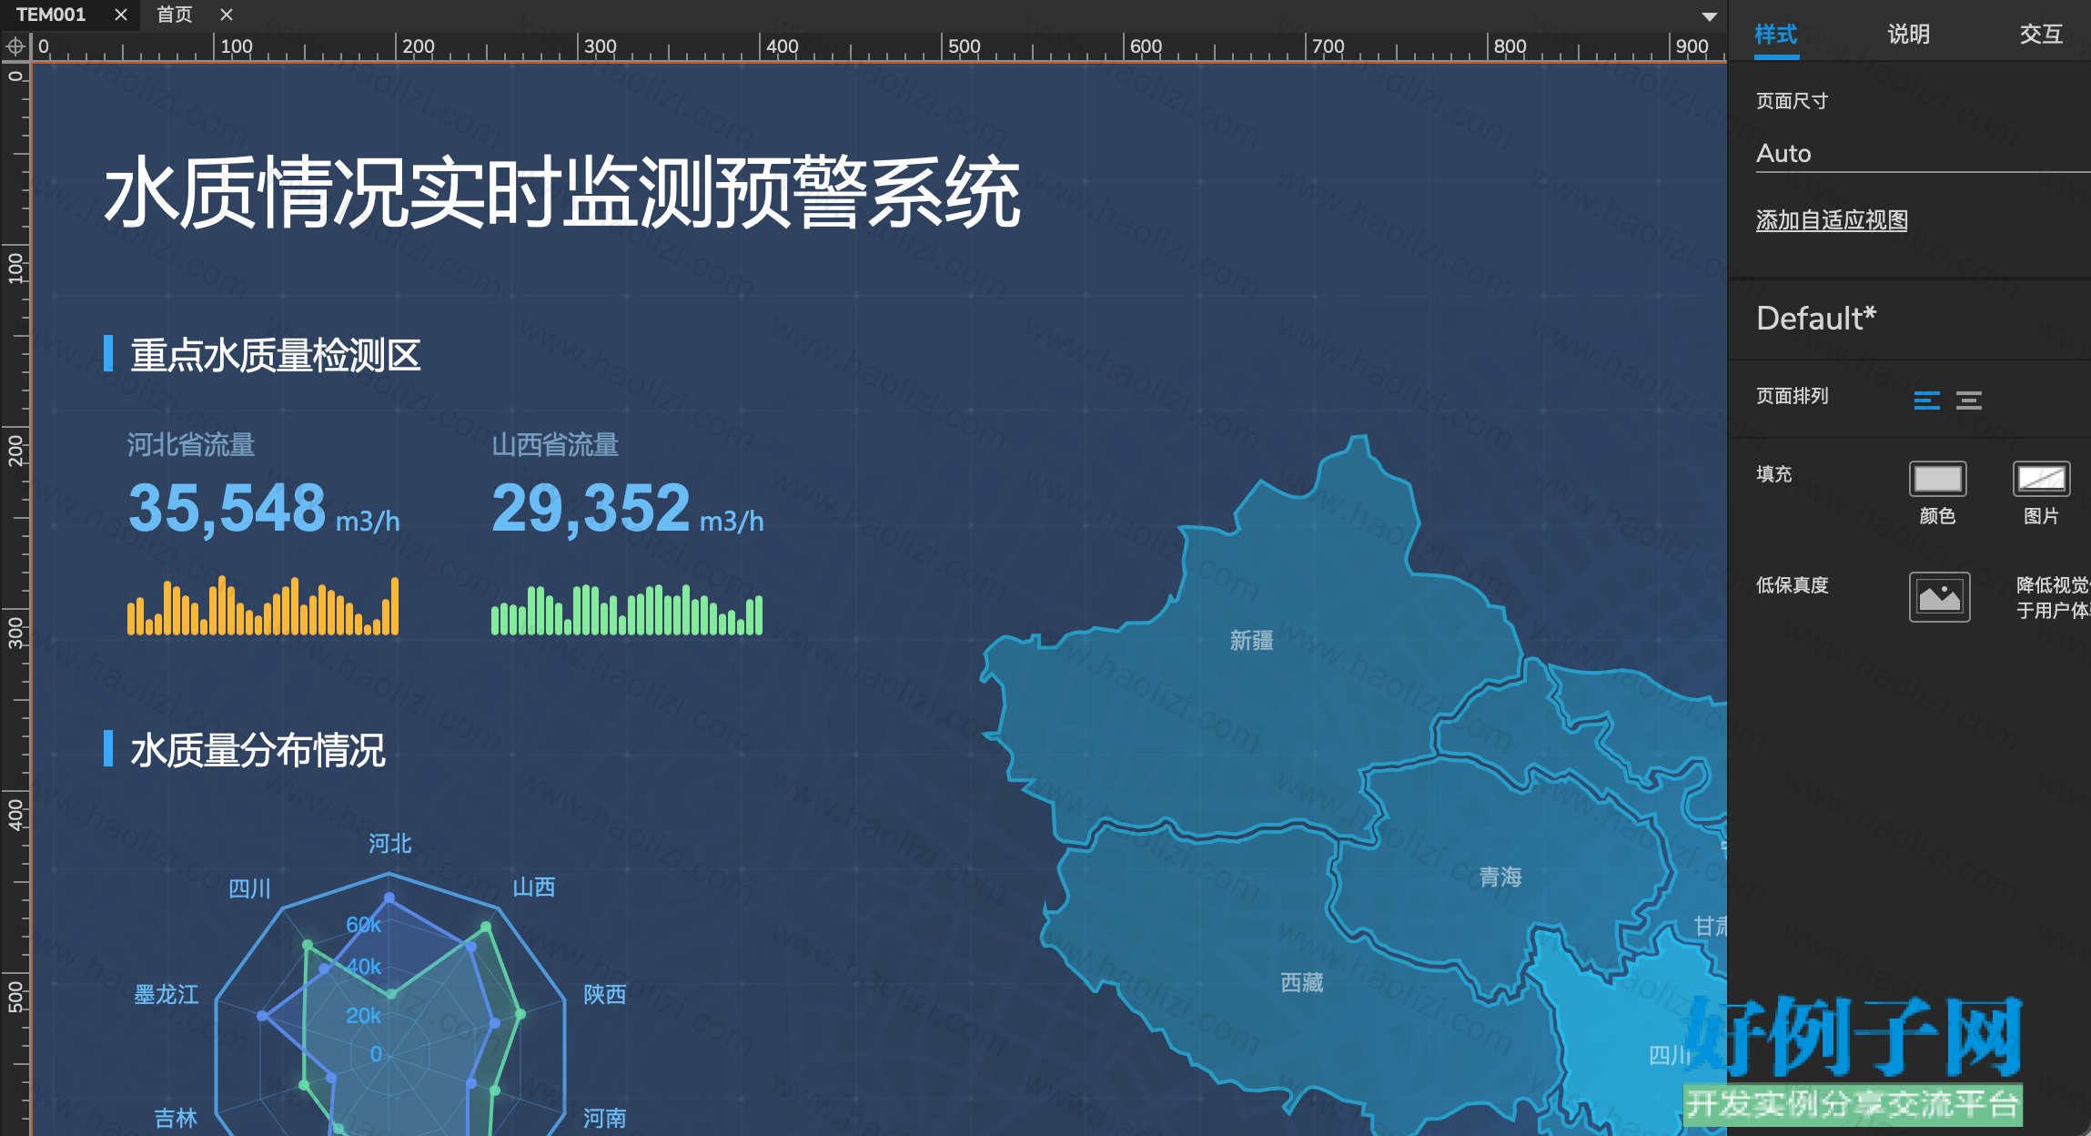Open the fill 图片 picker

2041,479
